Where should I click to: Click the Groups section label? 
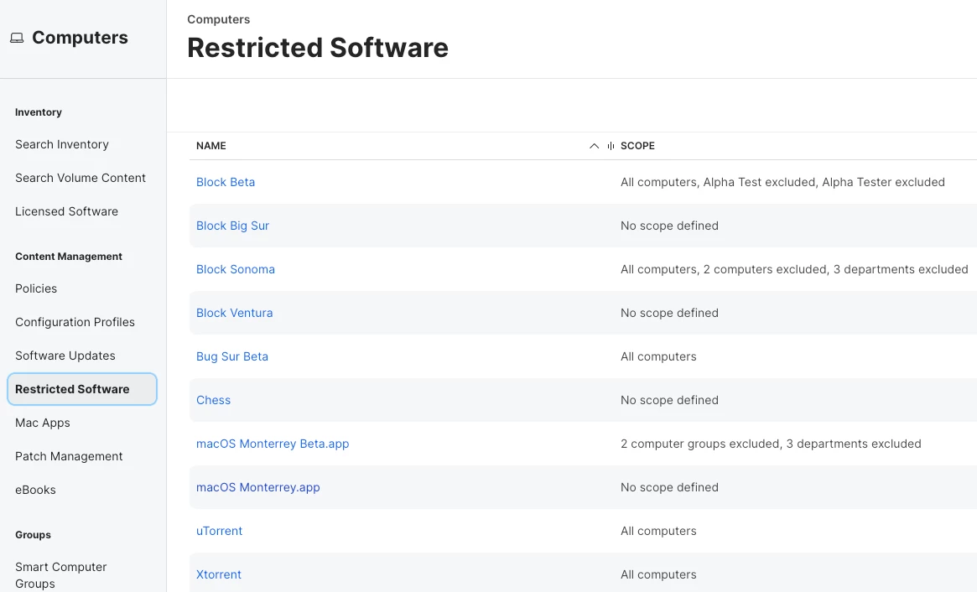click(x=33, y=535)
